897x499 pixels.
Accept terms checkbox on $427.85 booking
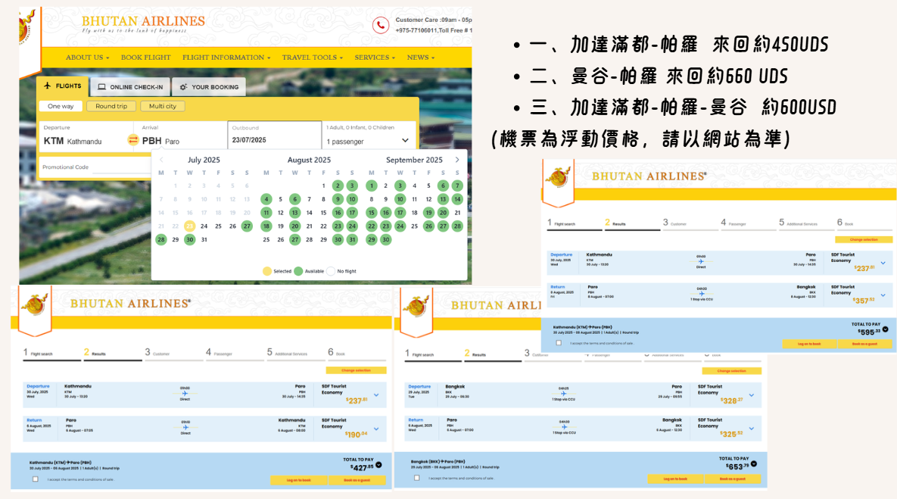36,479
